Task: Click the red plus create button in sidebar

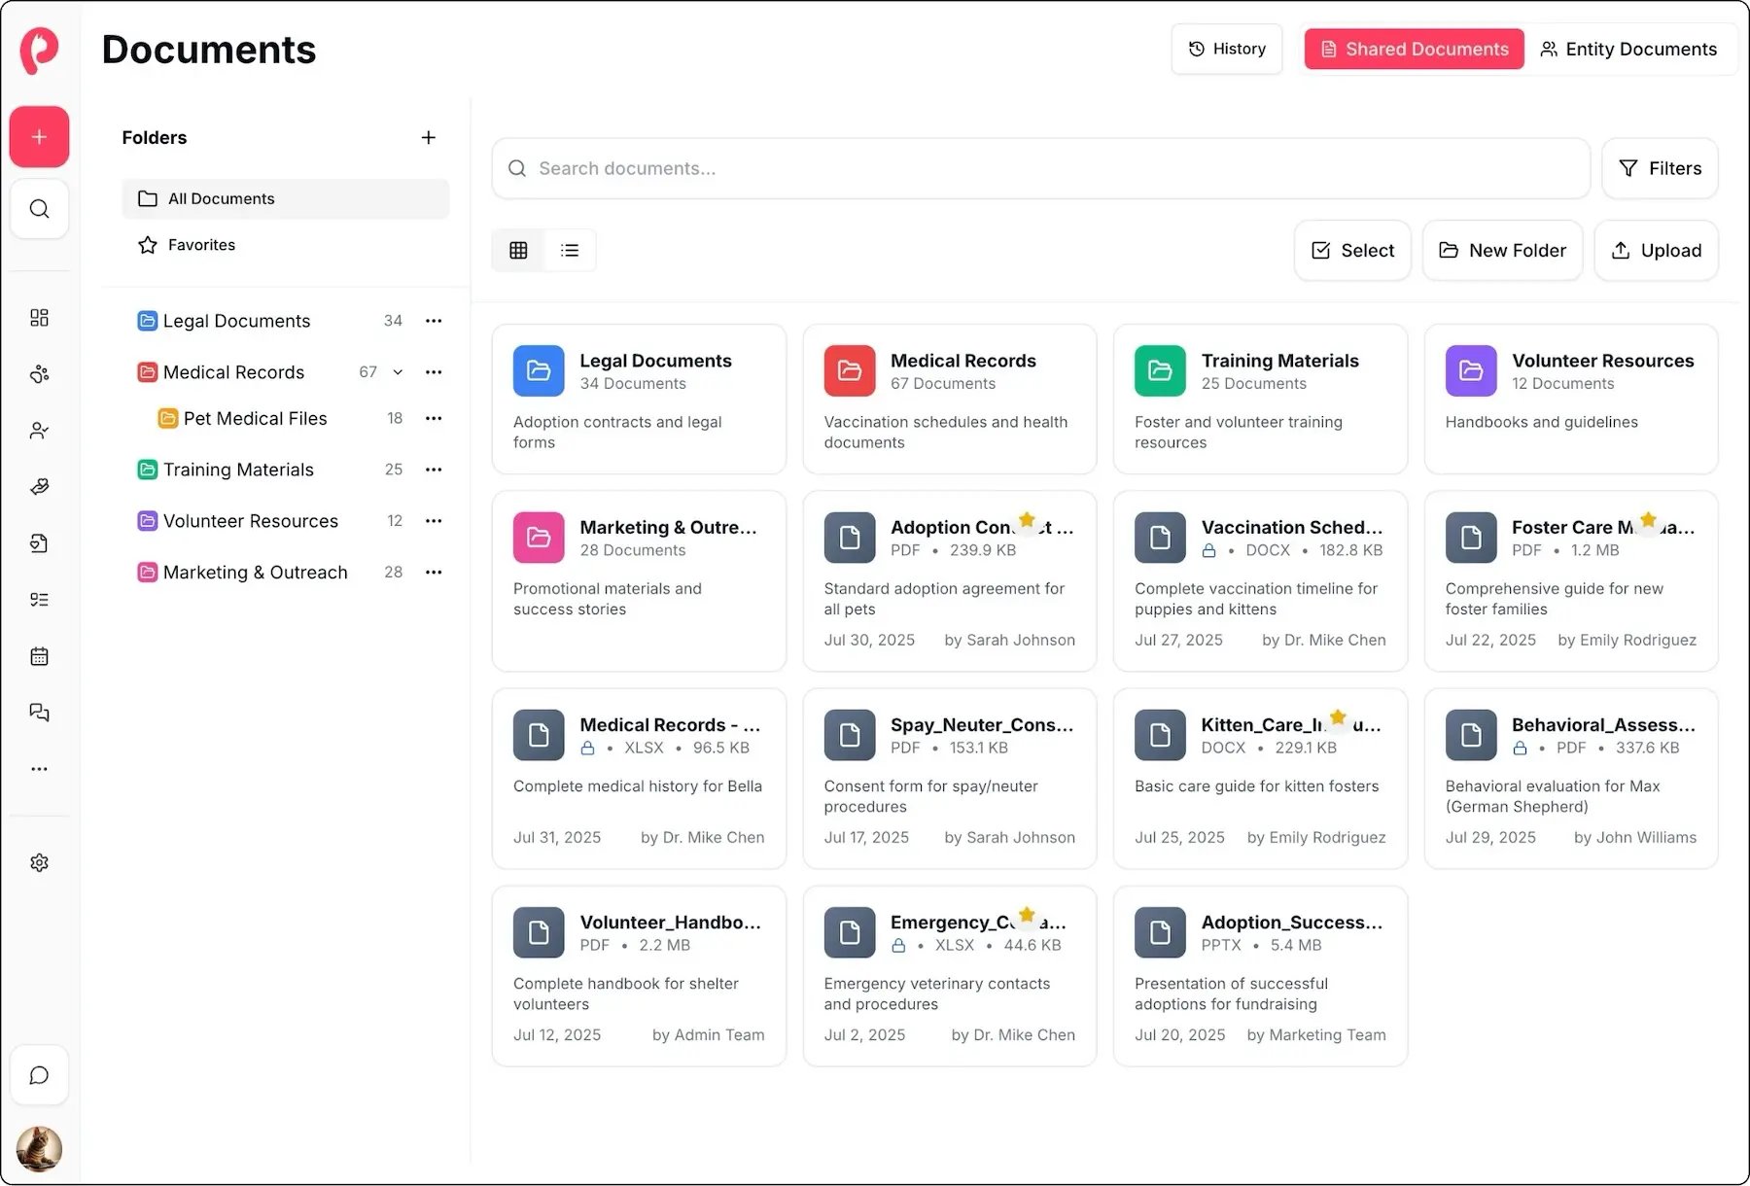Action: (39, 137)
